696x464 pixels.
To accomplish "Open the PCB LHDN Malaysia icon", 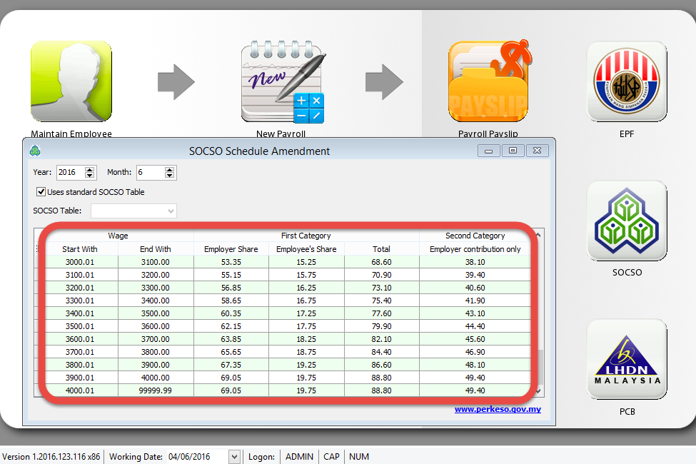I will [627, 359].
